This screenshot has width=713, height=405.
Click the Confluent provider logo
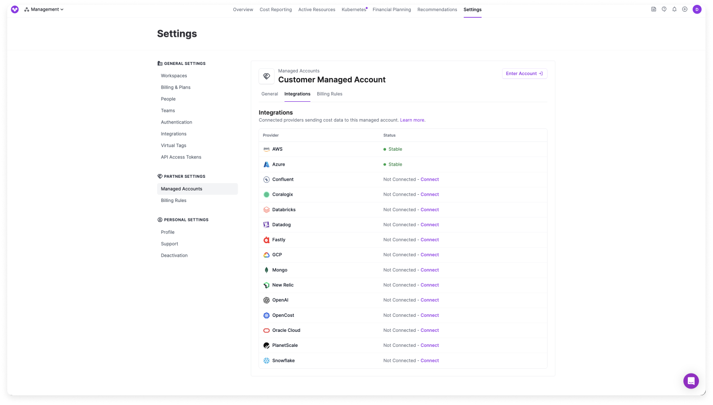coord(266,179)
